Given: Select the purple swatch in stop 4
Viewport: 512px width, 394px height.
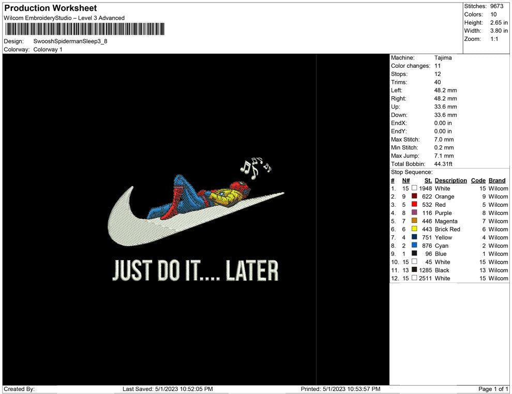Looking at the screenshot, I should pos(414,212).
